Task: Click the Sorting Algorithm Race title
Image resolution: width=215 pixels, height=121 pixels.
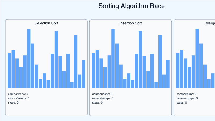Action: 131,6
